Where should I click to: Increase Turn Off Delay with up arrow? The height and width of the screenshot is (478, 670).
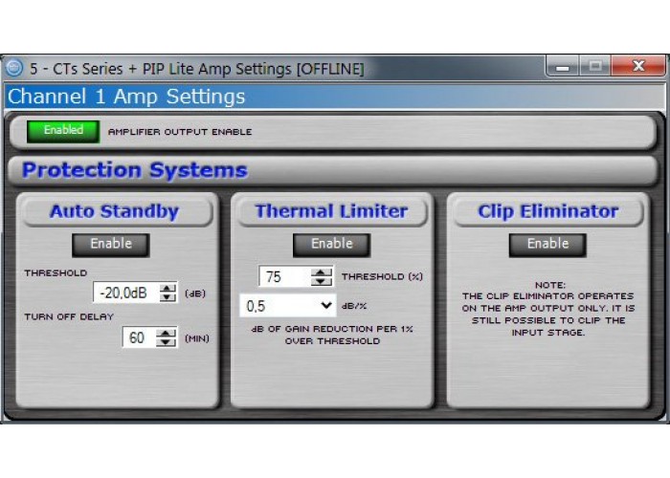point(167,333)
